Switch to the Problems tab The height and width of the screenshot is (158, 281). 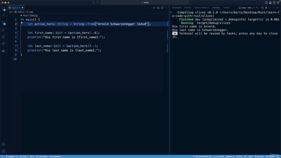pyautogui.click(x=177, y=8)
